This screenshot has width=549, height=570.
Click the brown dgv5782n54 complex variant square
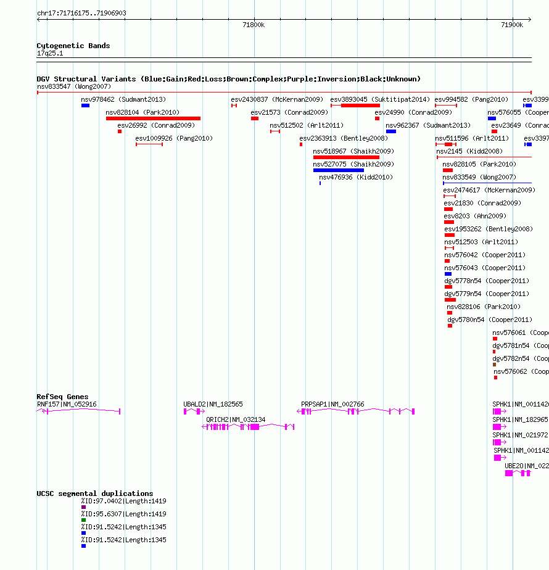point(494,365)
